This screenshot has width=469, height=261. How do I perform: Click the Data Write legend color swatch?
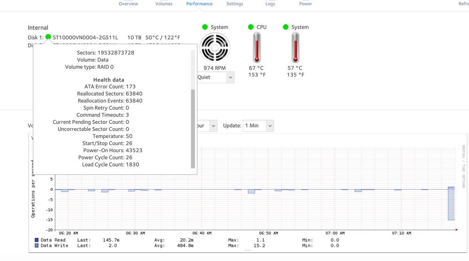(x=37, y=246)
